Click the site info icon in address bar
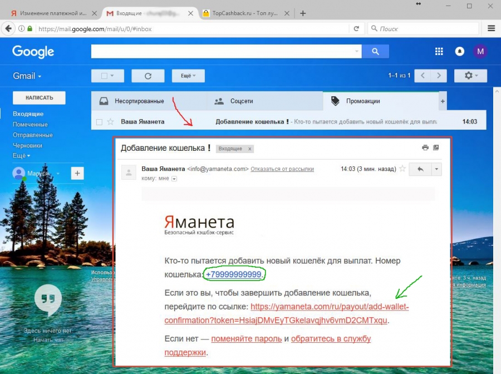 (21, 29)
